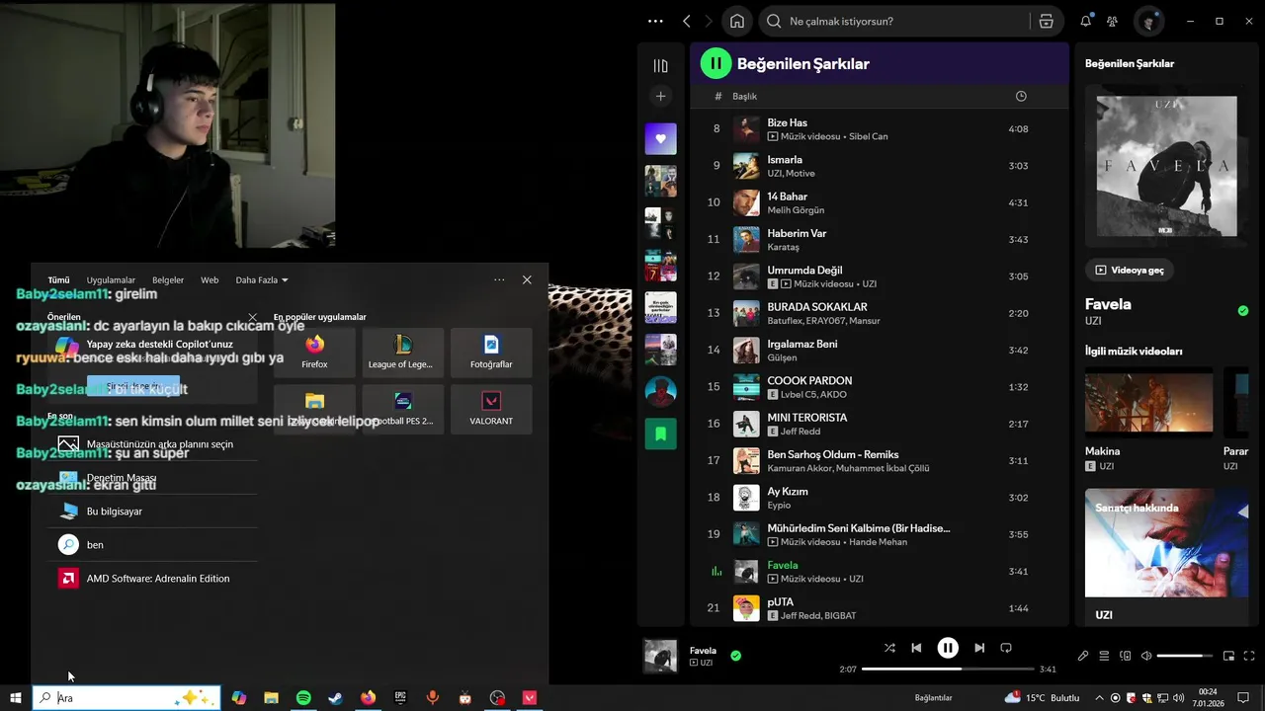Open the Friend Activity icon
1265x711 pixels.
point(1113,21)
